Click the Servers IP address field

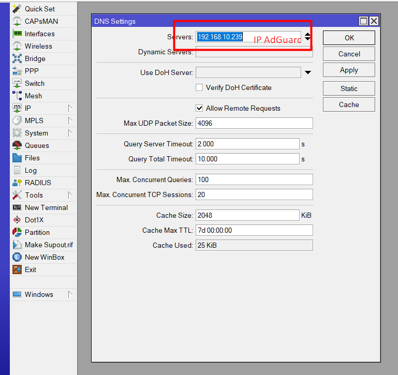[248, 37]
